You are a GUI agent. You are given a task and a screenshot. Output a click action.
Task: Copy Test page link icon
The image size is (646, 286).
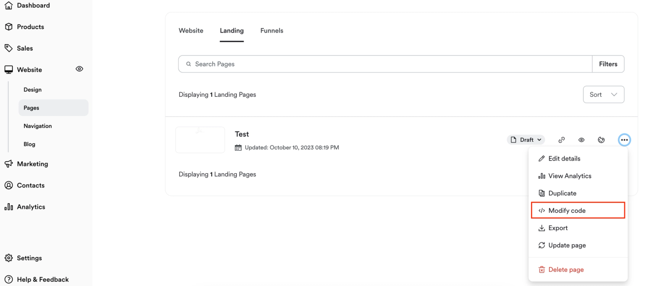click(562, 140)
